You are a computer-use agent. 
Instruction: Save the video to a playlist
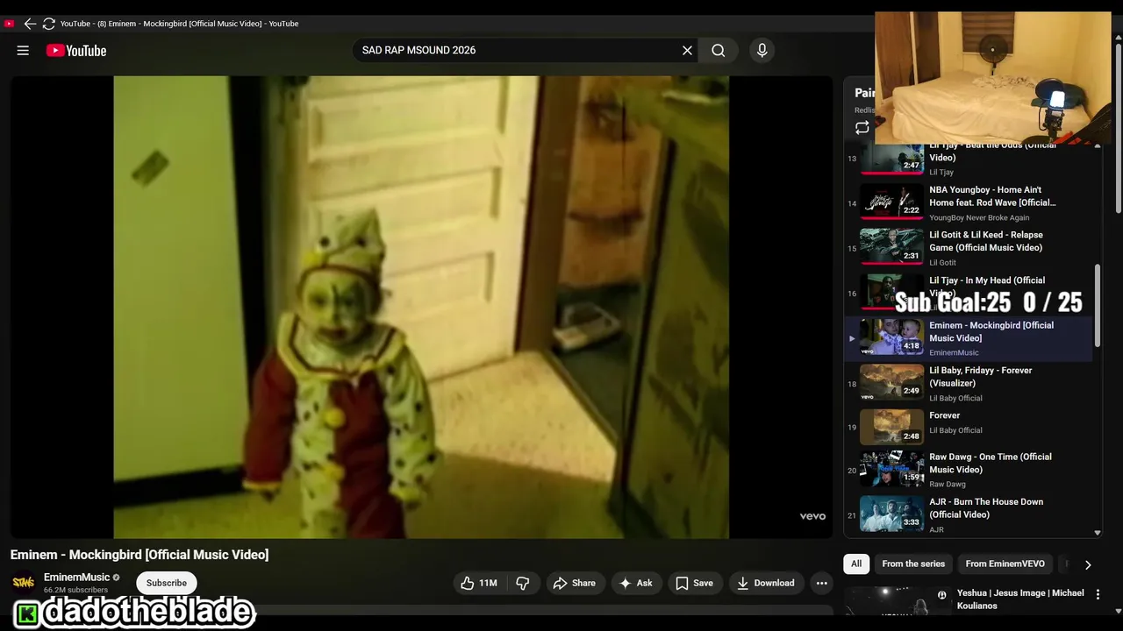pos(694,583)
